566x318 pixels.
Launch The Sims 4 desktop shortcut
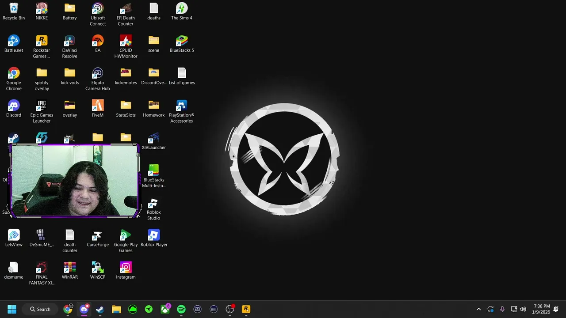tap(182, 11)
